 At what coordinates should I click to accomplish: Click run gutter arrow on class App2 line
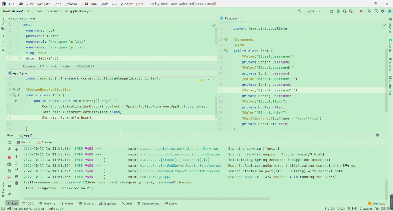pyautogui.click(x=19, y=95)
